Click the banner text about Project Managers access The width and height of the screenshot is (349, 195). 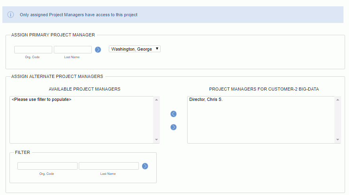(79, 15)
